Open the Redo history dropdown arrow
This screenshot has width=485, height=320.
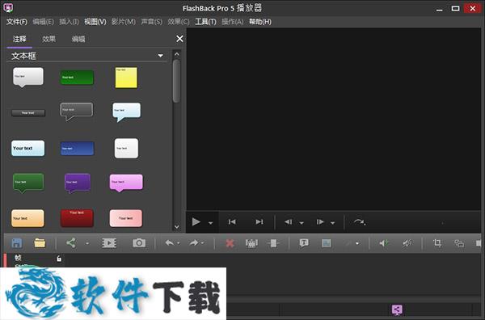[203, 243]
